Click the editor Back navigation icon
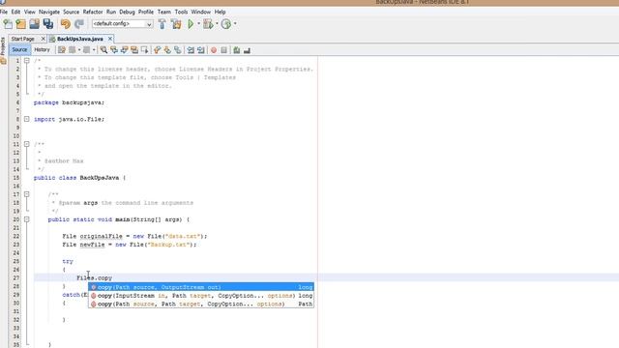This screenshot has height=348, width=619. pos(73,50)
